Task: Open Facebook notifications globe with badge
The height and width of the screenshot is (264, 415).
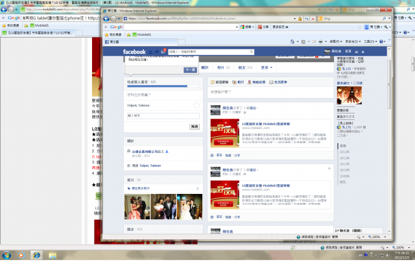Action: click(x=163, y=51)
